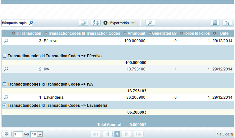Collapse the IVA transaction code group

4,84
